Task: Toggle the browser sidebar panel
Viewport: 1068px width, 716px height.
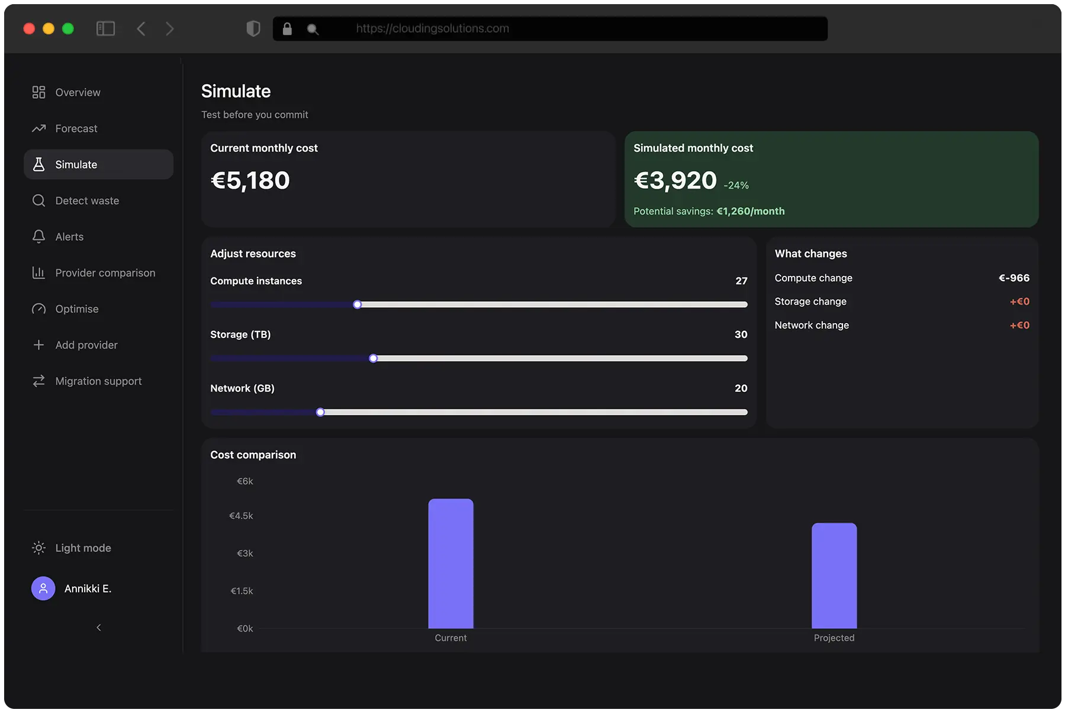Action: [x=105, y=28]
